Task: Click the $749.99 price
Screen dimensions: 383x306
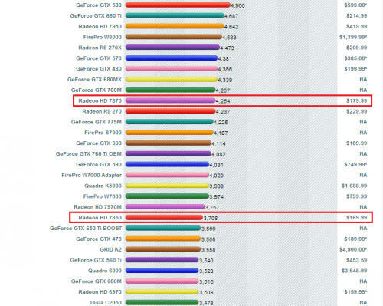Action: coord(355,165)
